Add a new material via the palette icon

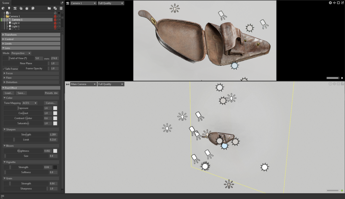point(33,8)
